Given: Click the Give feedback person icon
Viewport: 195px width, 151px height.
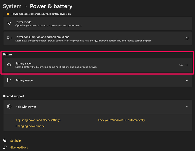Looking at the screenshot, I should 5,147.
